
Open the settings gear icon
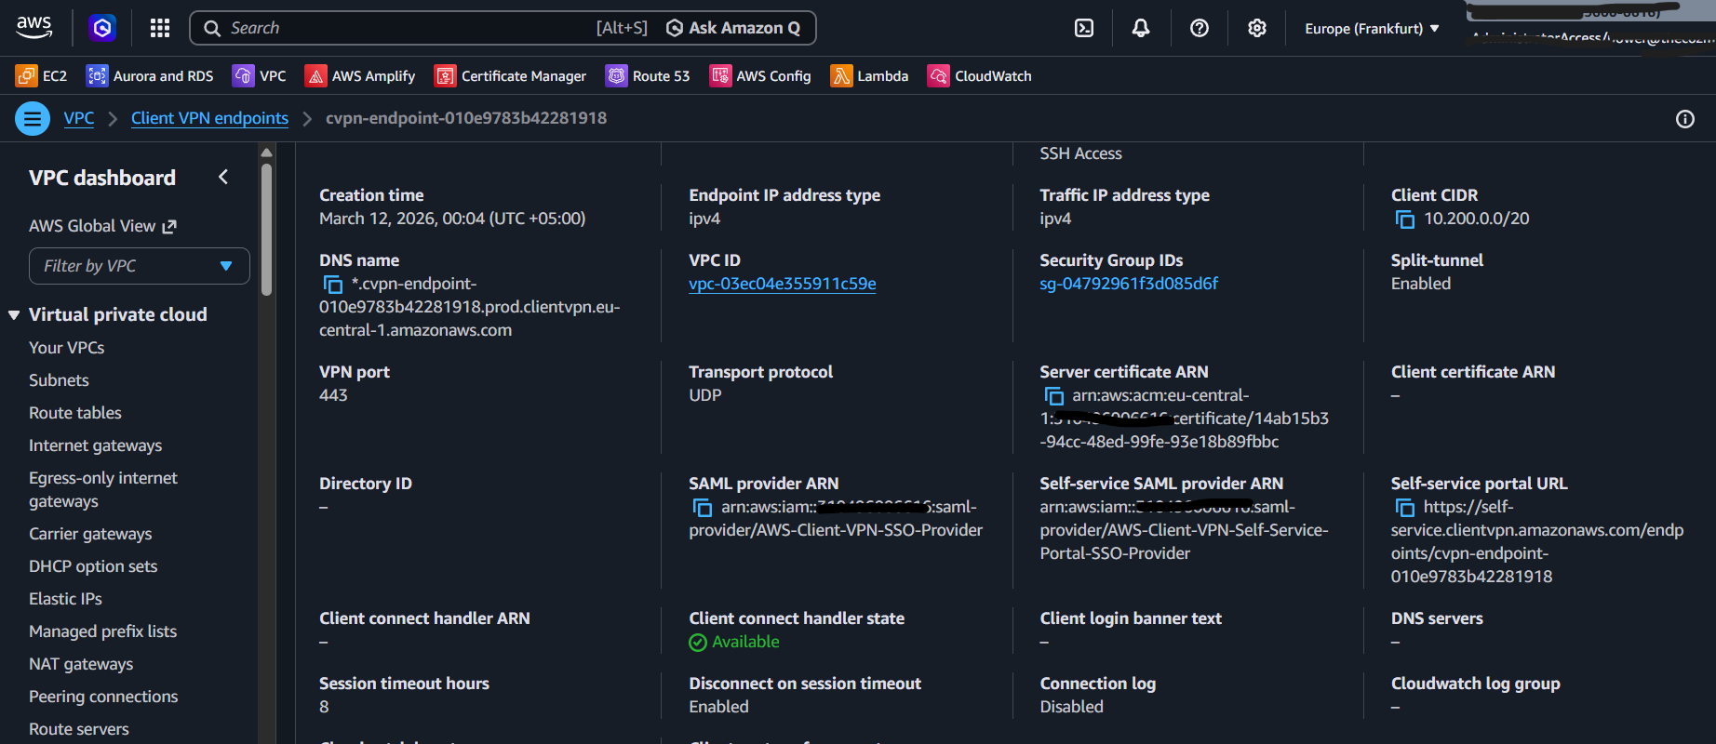pyautogui.click(x=1257, y=28)
